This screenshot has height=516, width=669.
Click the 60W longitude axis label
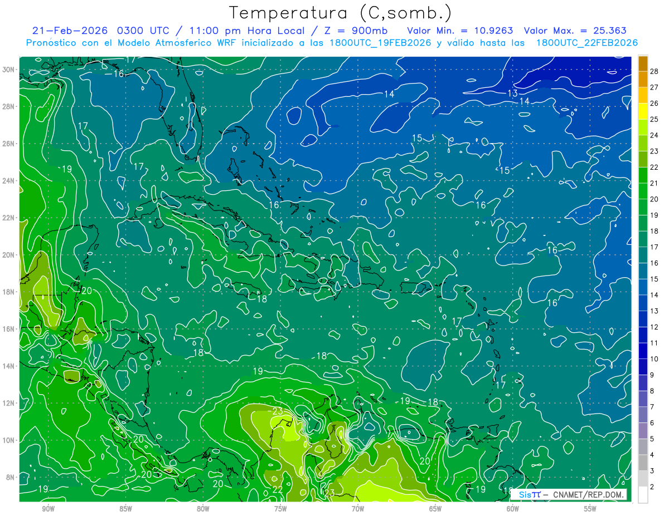[513, 508]
